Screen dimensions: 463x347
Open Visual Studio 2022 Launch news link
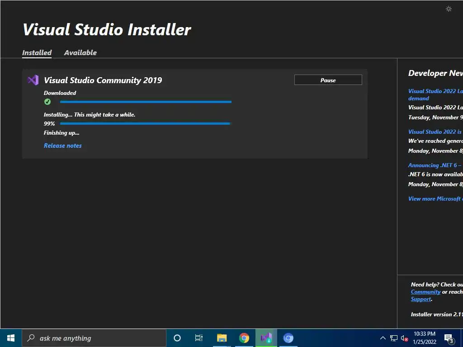[x=435, y=95]
